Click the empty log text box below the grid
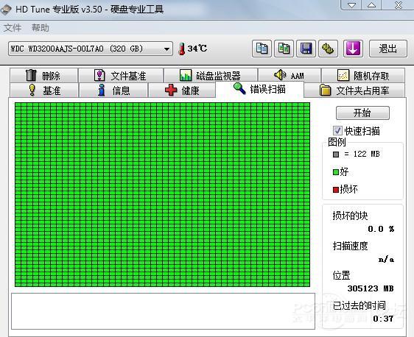 point(164,311)
